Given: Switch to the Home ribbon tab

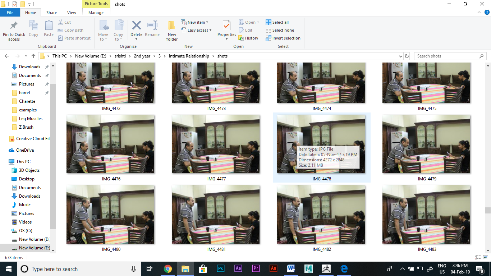Looking at the screenshot, I should (x=31, y=13).
